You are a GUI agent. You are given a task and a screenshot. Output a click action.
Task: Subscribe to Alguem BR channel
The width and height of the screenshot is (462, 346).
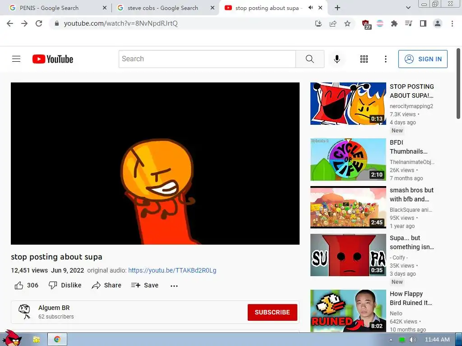click(272, 312)
